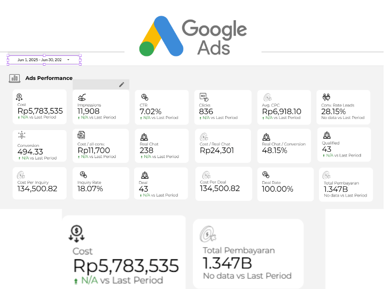Click the small Total Pembayaran card icon

pyautogui.click(x=327, y=175)
